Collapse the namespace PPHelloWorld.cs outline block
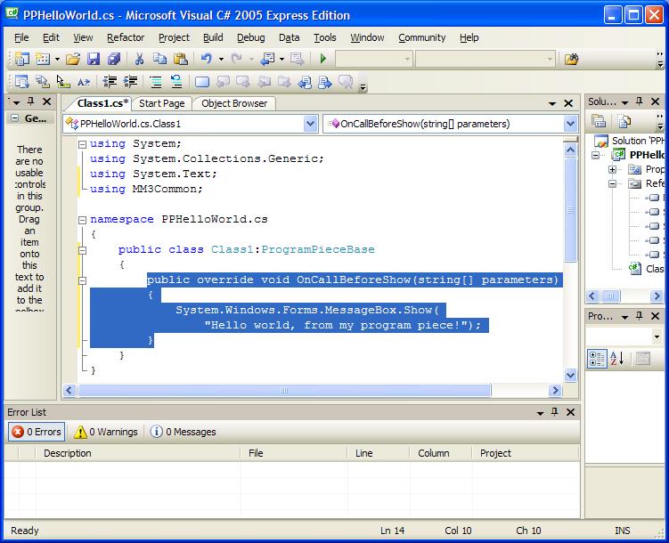The image size is (669, 543). (82, 220)
